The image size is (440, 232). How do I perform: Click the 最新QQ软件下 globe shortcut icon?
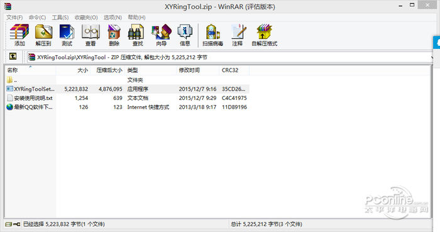click(9, 107)
